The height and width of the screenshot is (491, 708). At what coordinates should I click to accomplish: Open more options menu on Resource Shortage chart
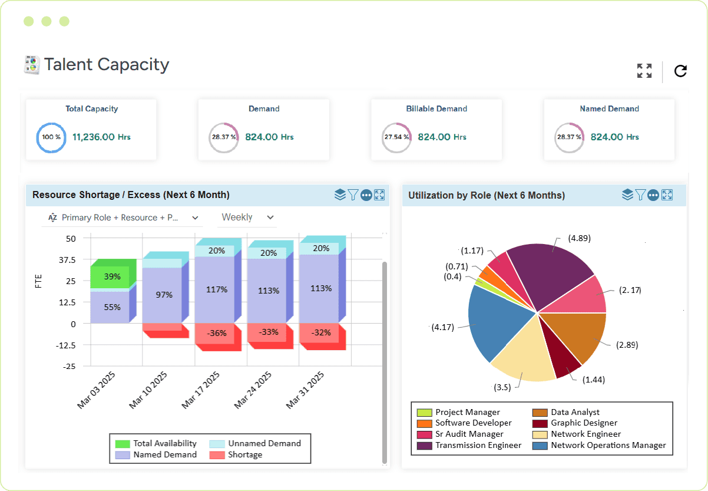click(x=366, y=194)
